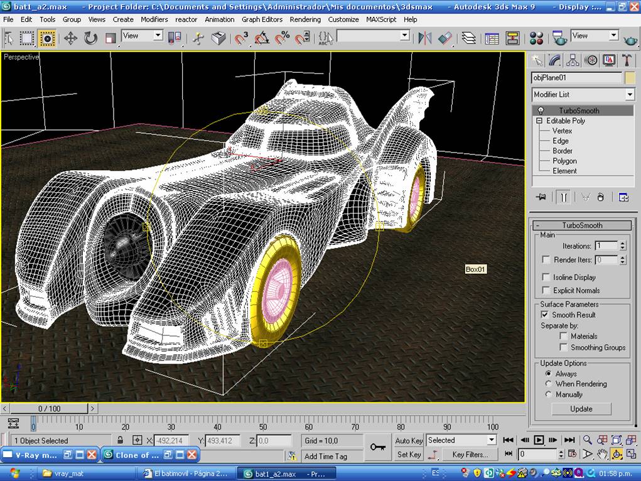Open the Hierarchy panel tab icon
Viewport: 641px width, 481px height.
[x=573, y=60]
